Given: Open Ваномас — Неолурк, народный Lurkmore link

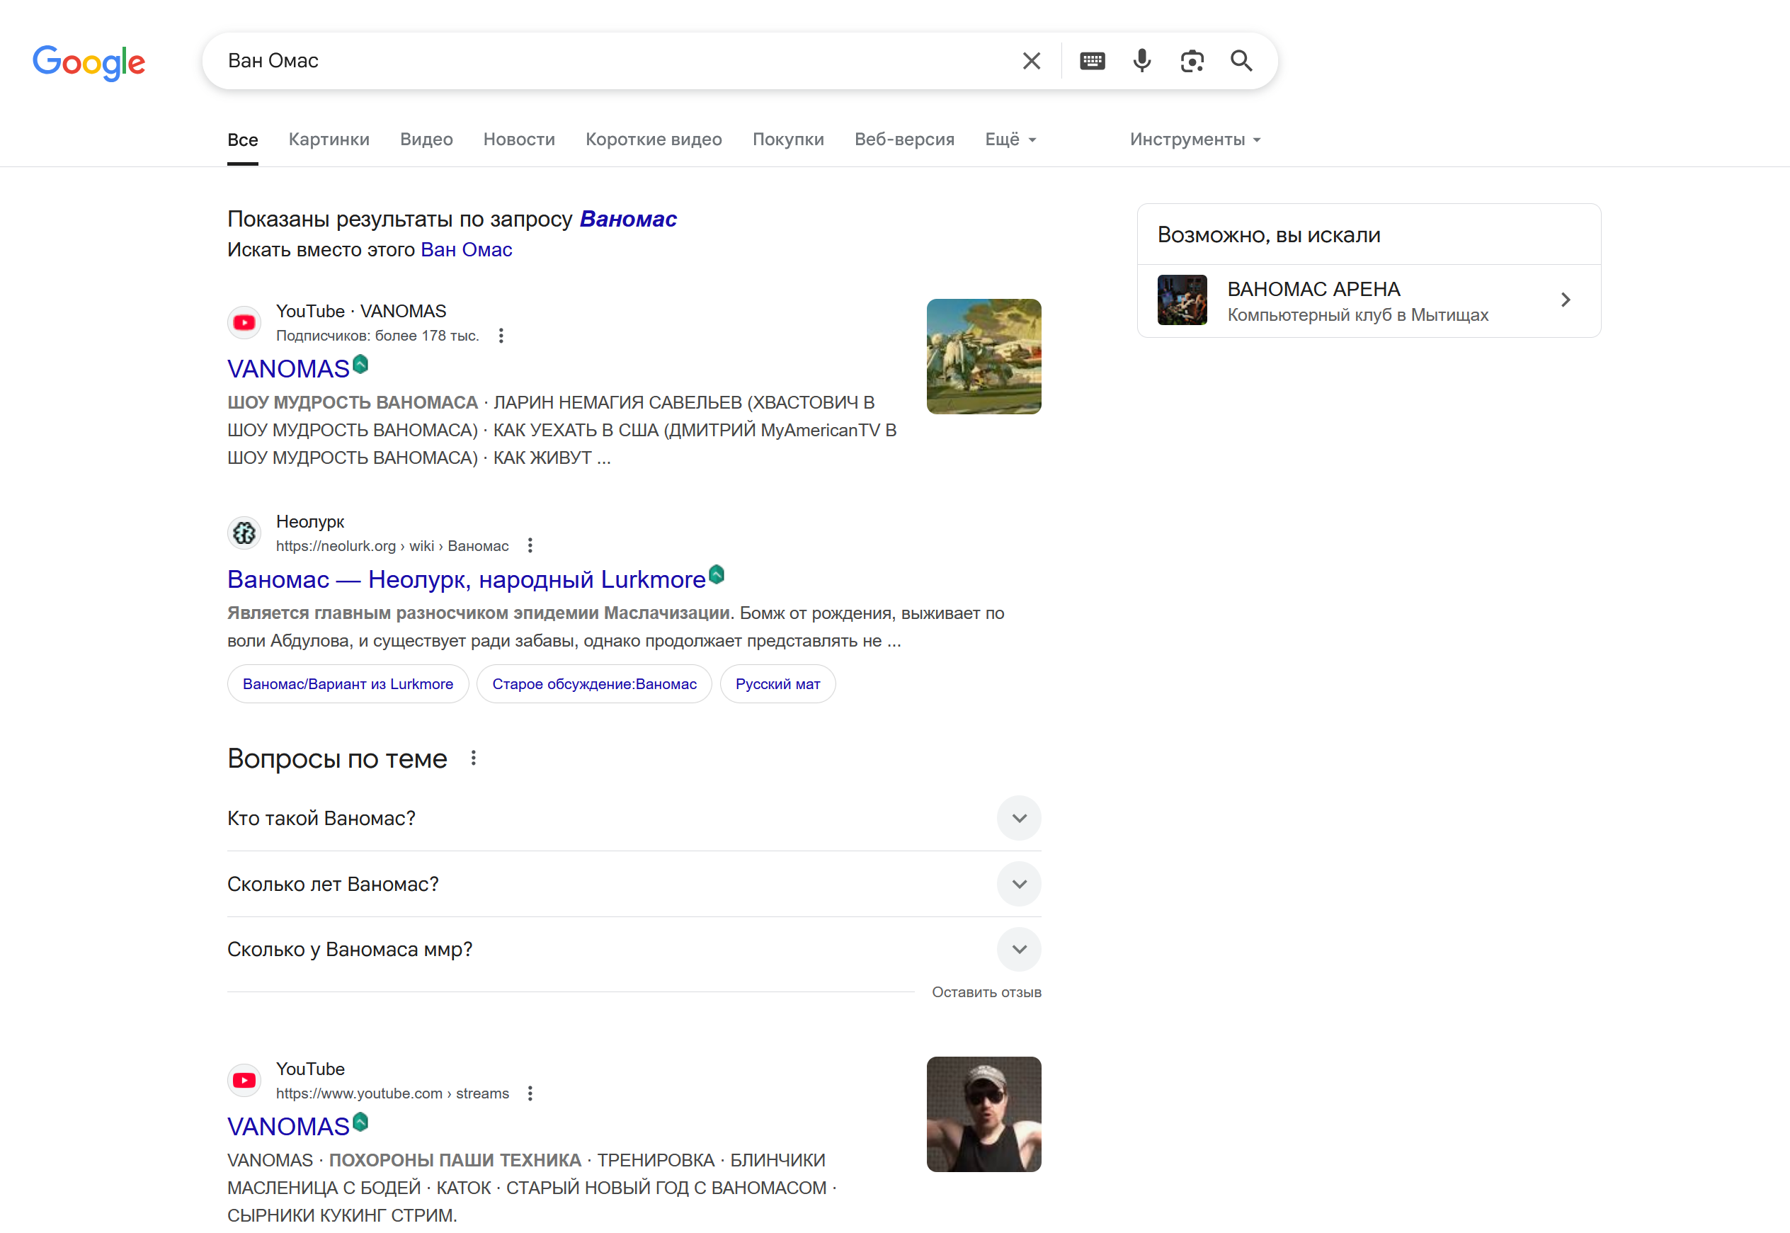Looking at the screenshot, I should point(467,579).
